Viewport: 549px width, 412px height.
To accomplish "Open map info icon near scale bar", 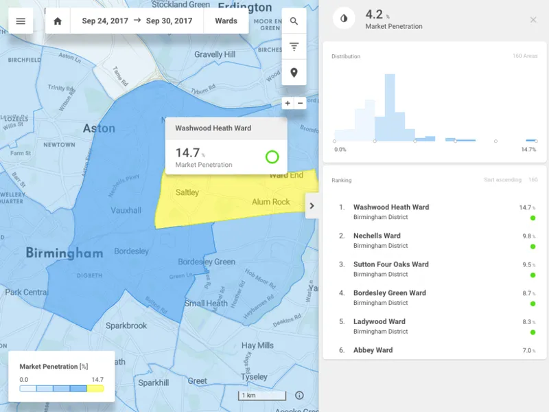I will point(299,396).
